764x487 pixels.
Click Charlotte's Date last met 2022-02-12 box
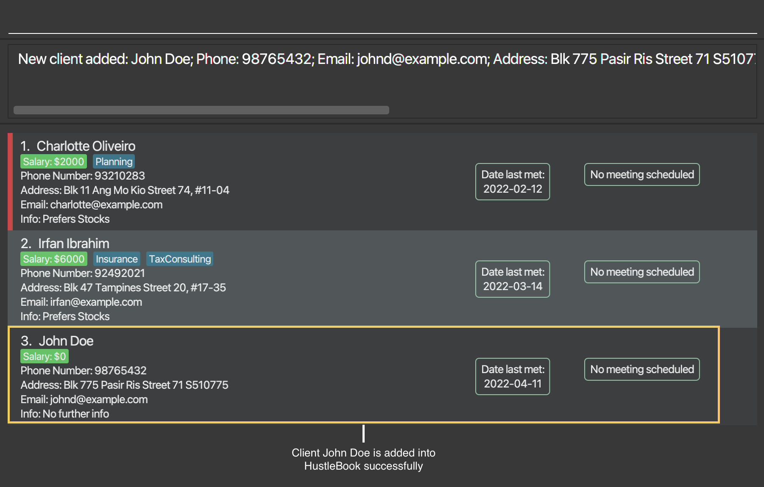513,182
